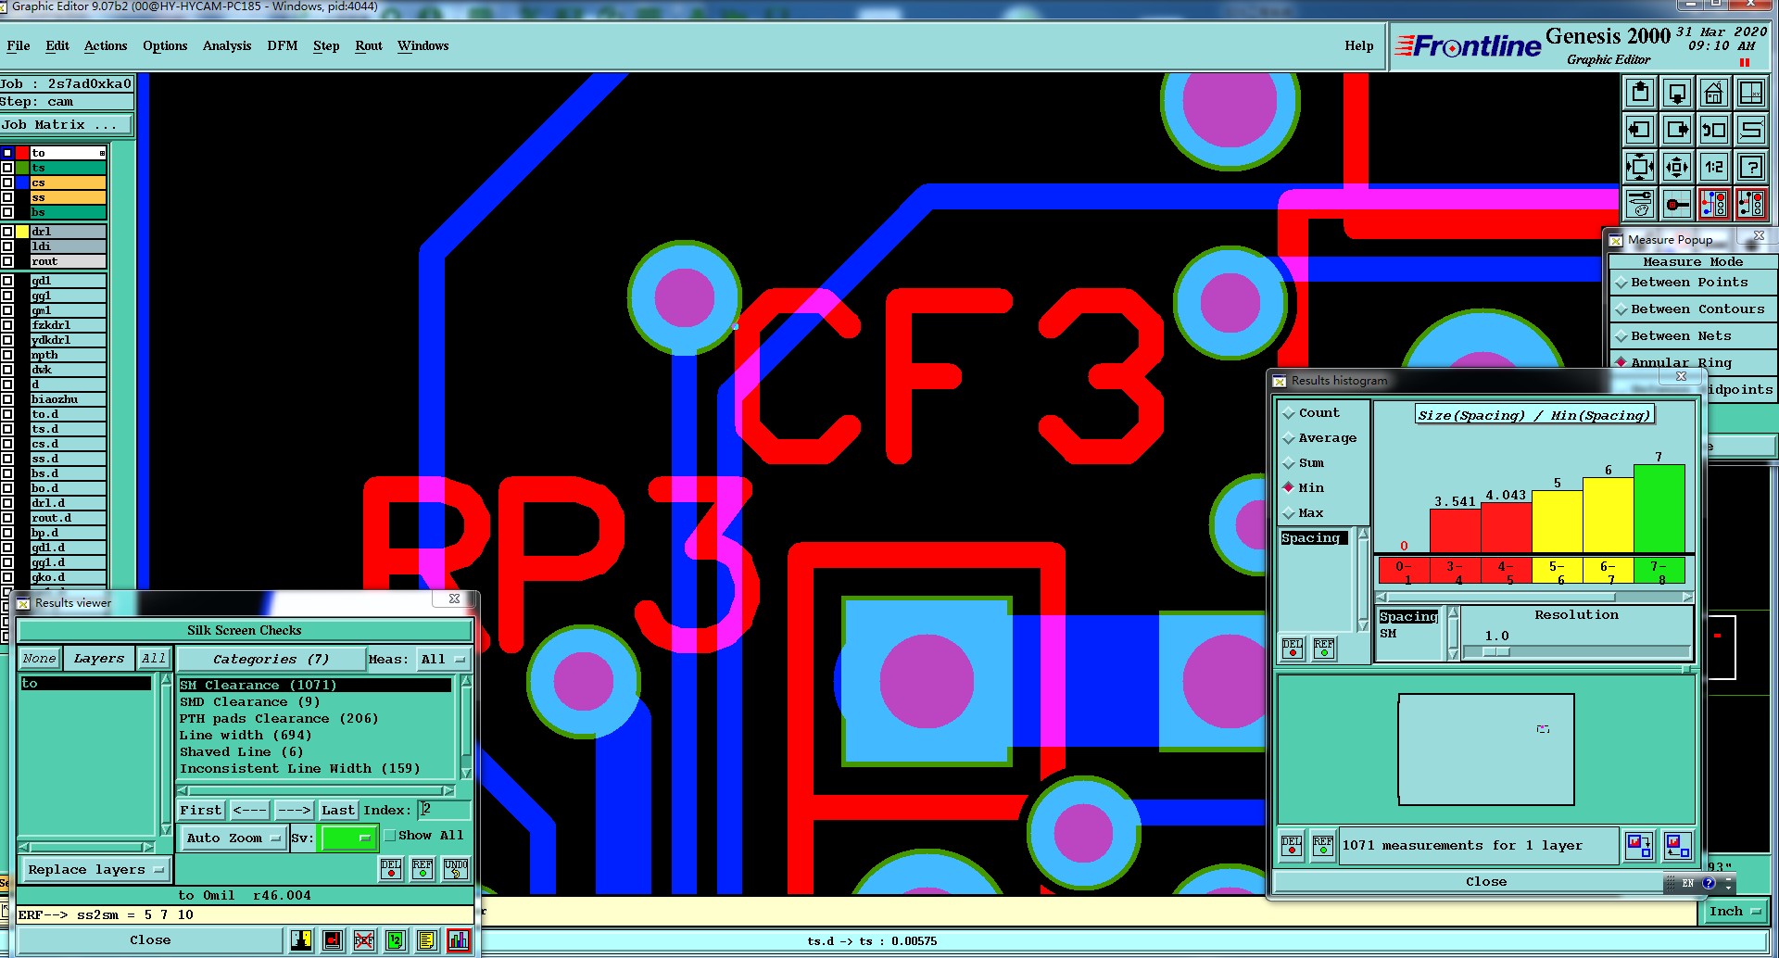This screenshot has width=1779, height=958.
Task: Open the File menu
Action: point(19,46)
